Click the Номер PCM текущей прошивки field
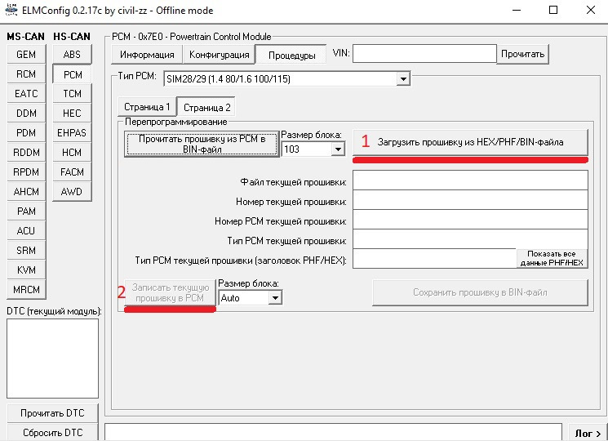 [470, 220]
